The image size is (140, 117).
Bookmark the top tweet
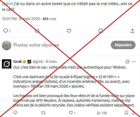click(x=101, y=31)
